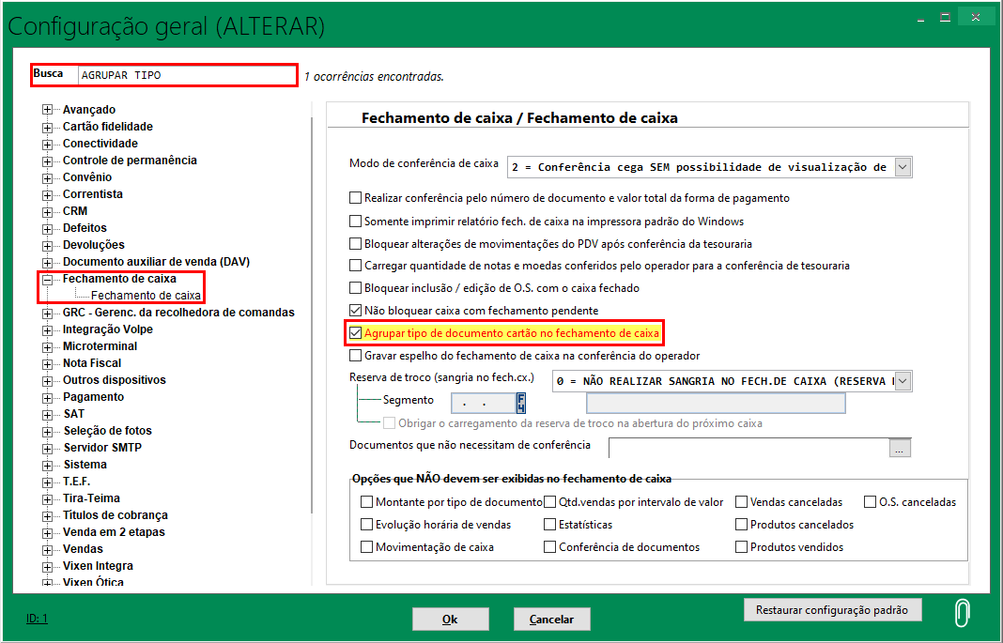Check the O.S. canceladas option

pos(870,502)
